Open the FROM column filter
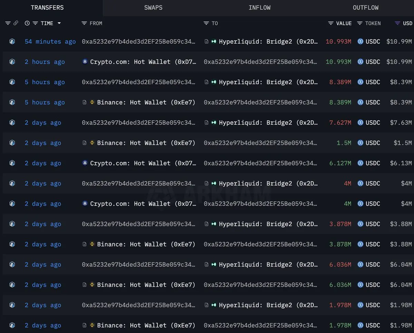The image size is (414, 333). [x=84, y=23]
